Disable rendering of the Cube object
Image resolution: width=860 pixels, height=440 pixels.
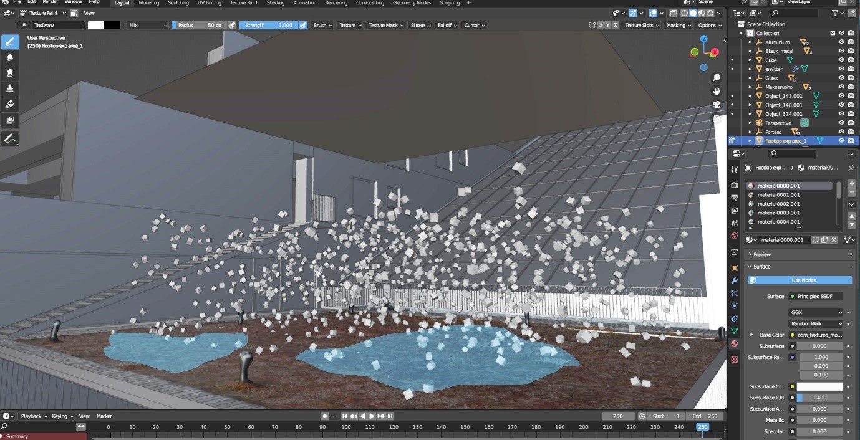(850, 60)
